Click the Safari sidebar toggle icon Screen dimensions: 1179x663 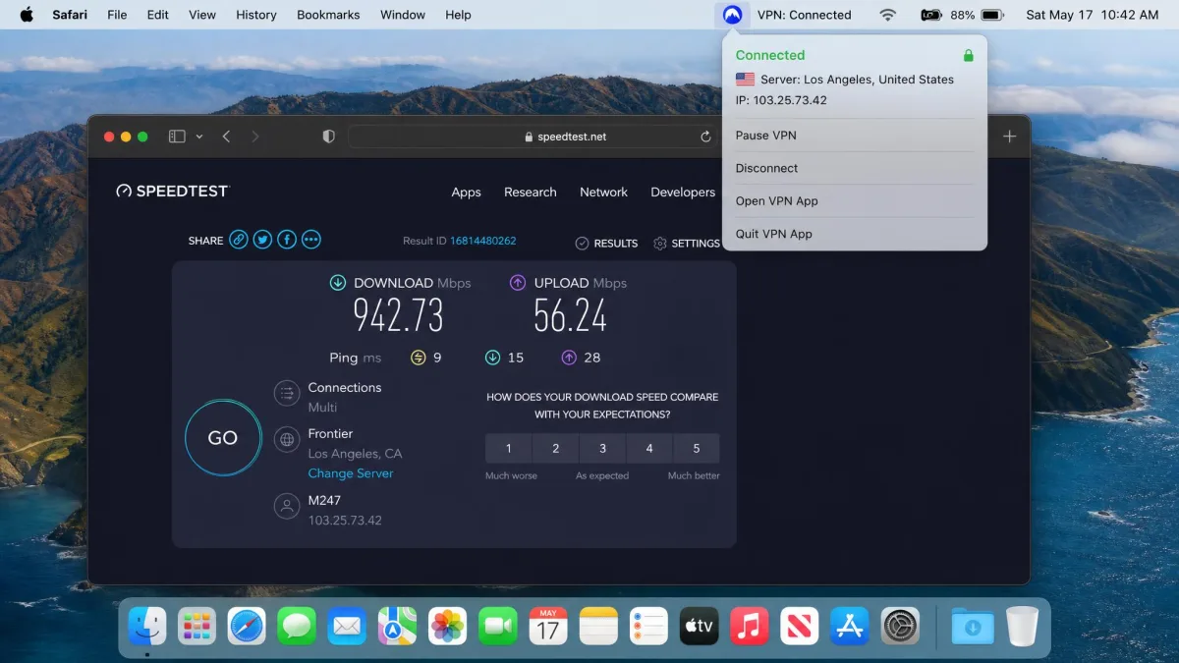tap(177, 137)
